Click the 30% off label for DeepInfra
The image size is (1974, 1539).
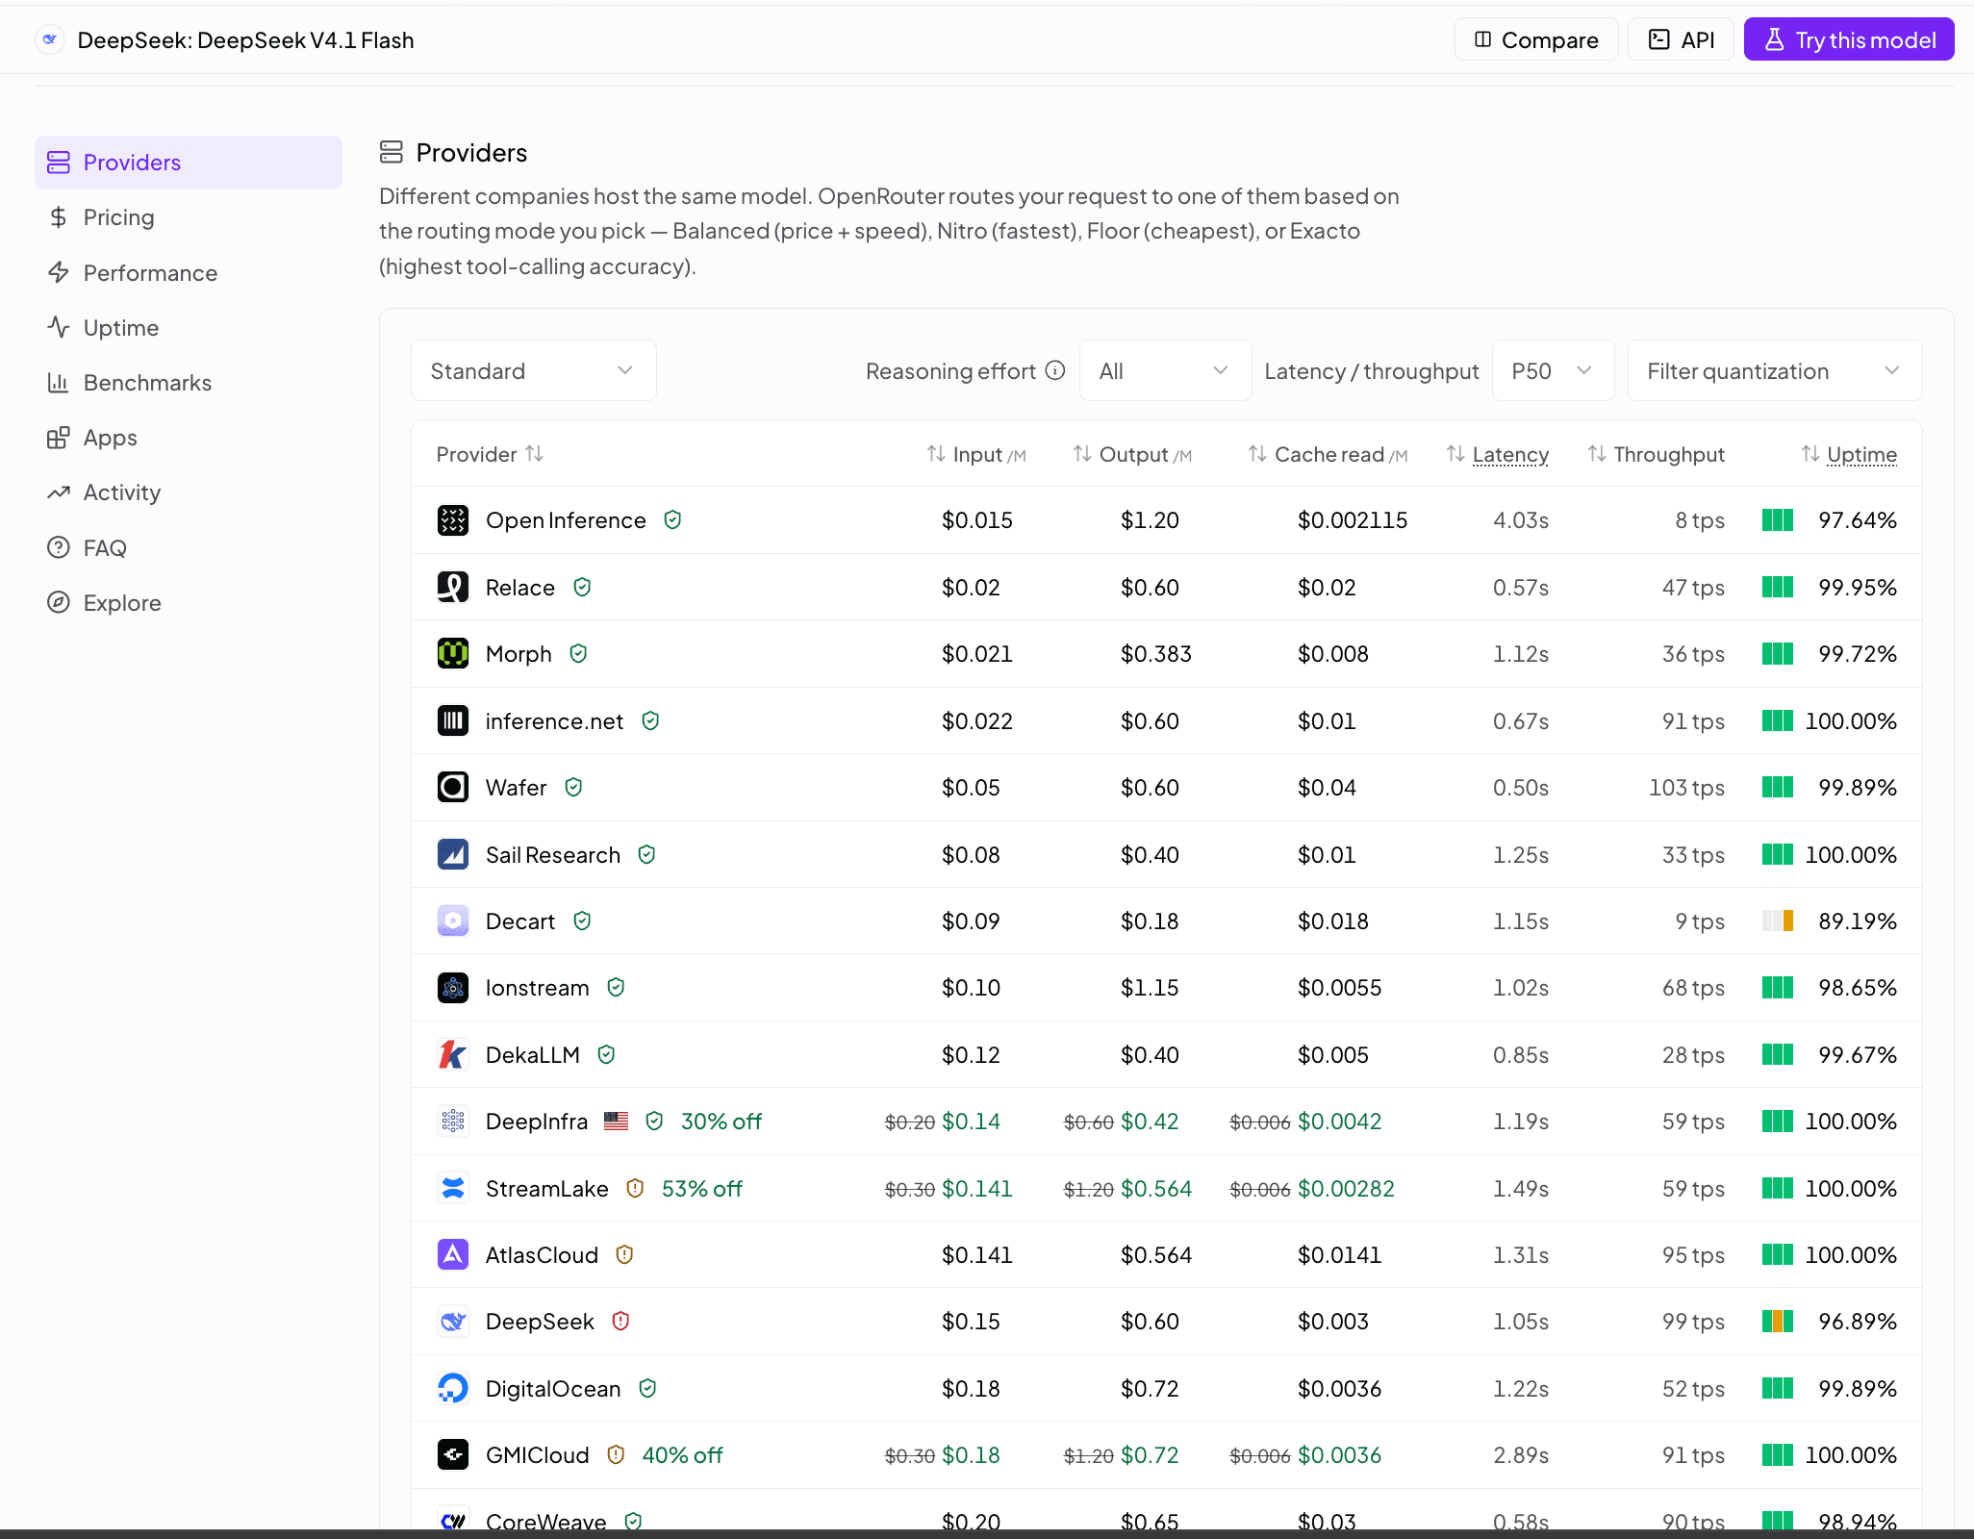[x=721, y=1122]
